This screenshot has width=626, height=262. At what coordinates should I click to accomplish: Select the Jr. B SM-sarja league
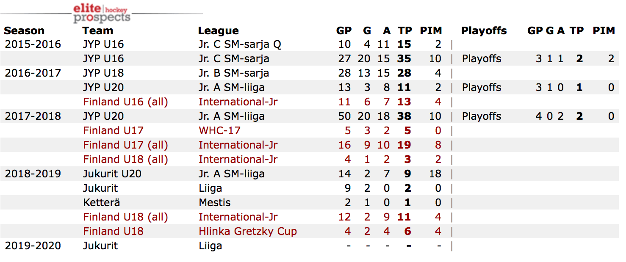tap(234, 73)
